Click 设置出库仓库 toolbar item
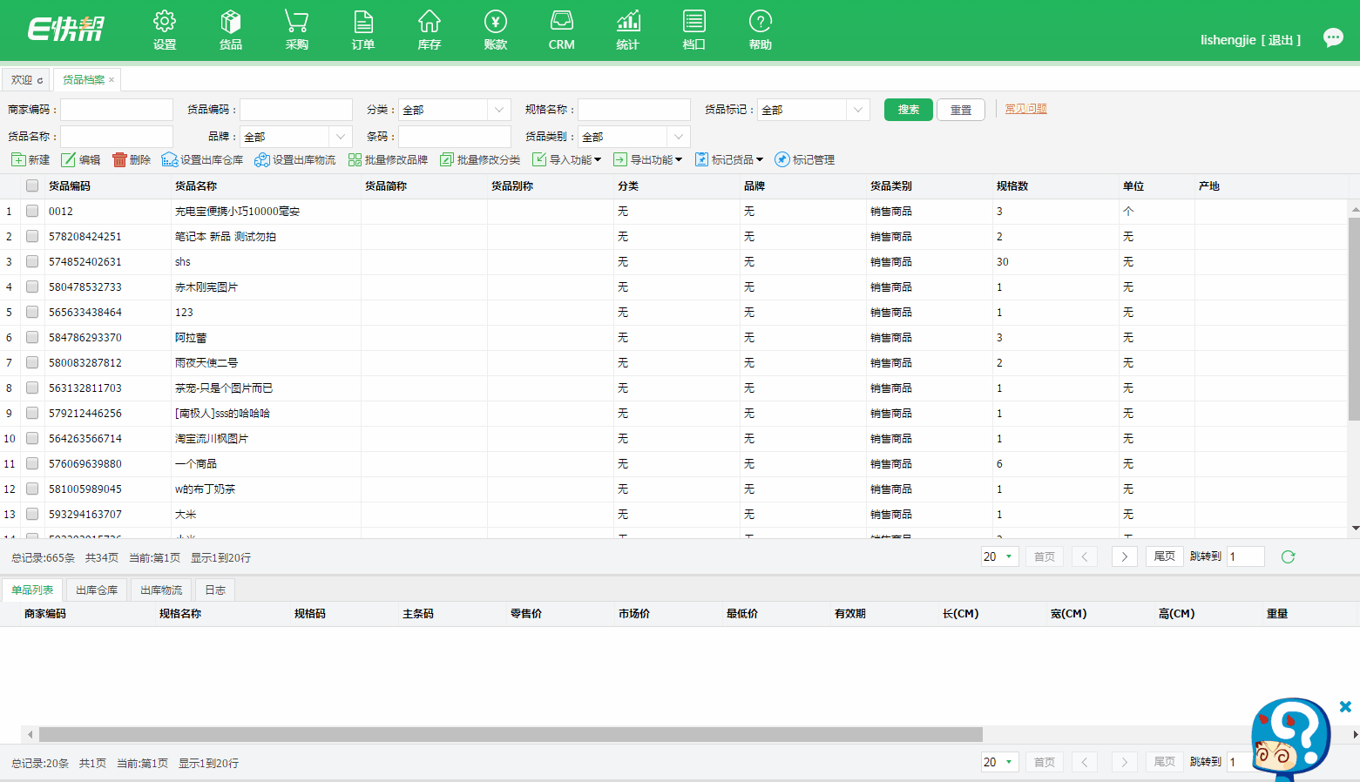This screenshot has width=1360, height=782. click(x=202, y=159)
